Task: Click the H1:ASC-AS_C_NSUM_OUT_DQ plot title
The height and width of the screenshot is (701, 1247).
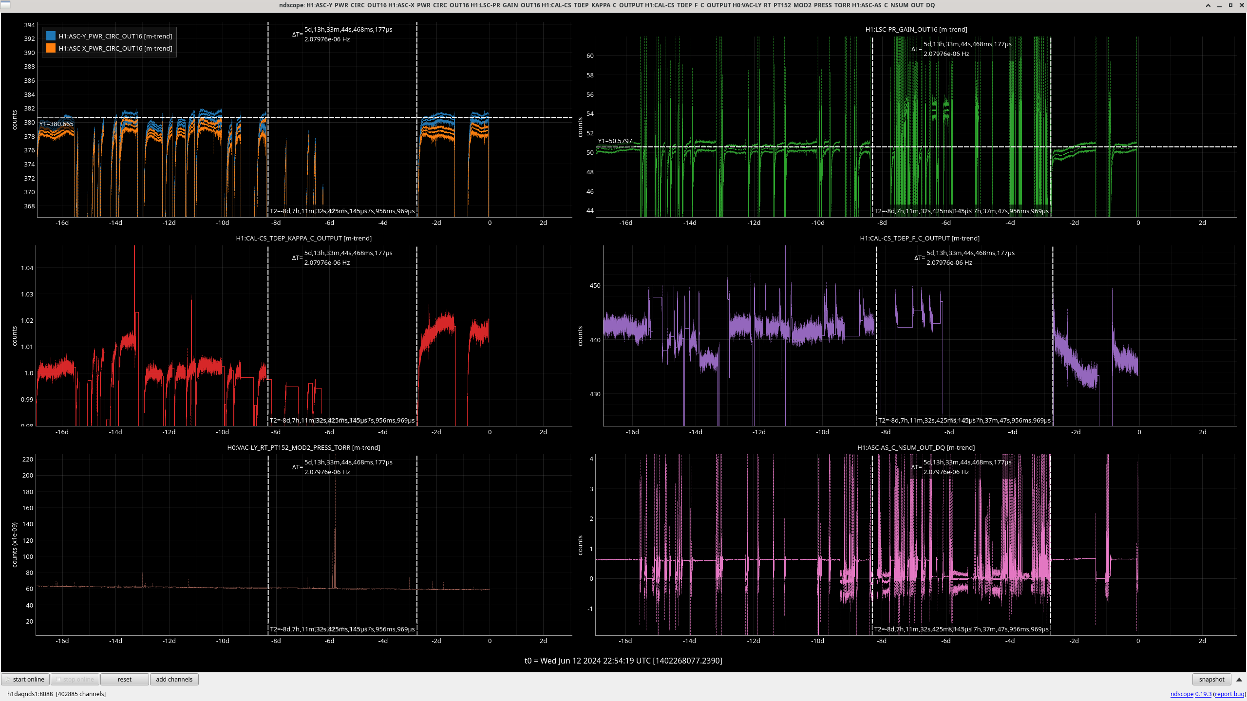Action: 916,447
